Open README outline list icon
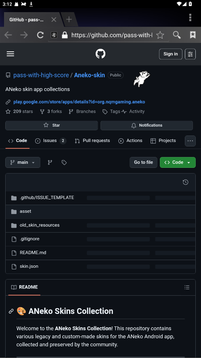This screenshot has height=358, width=201. click(187, 287)
